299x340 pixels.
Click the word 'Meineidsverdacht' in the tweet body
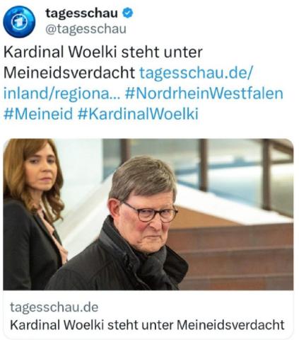tap(69, 73)
